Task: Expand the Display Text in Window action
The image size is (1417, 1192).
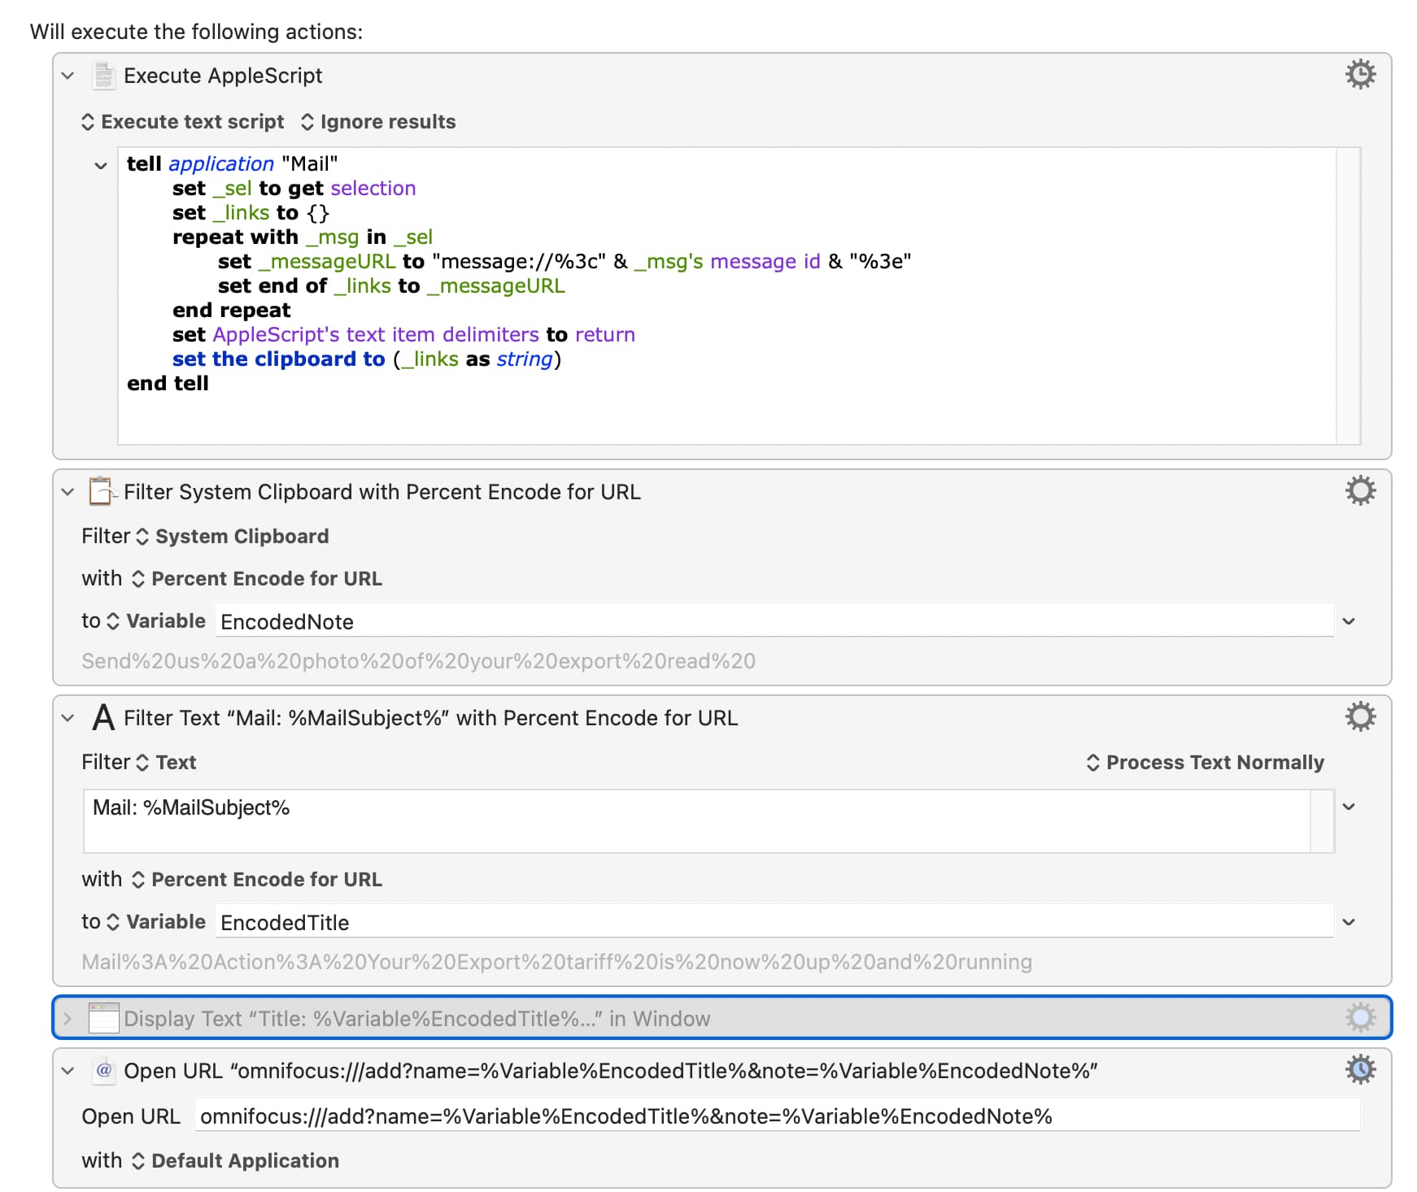Action: pos(68,1019)
